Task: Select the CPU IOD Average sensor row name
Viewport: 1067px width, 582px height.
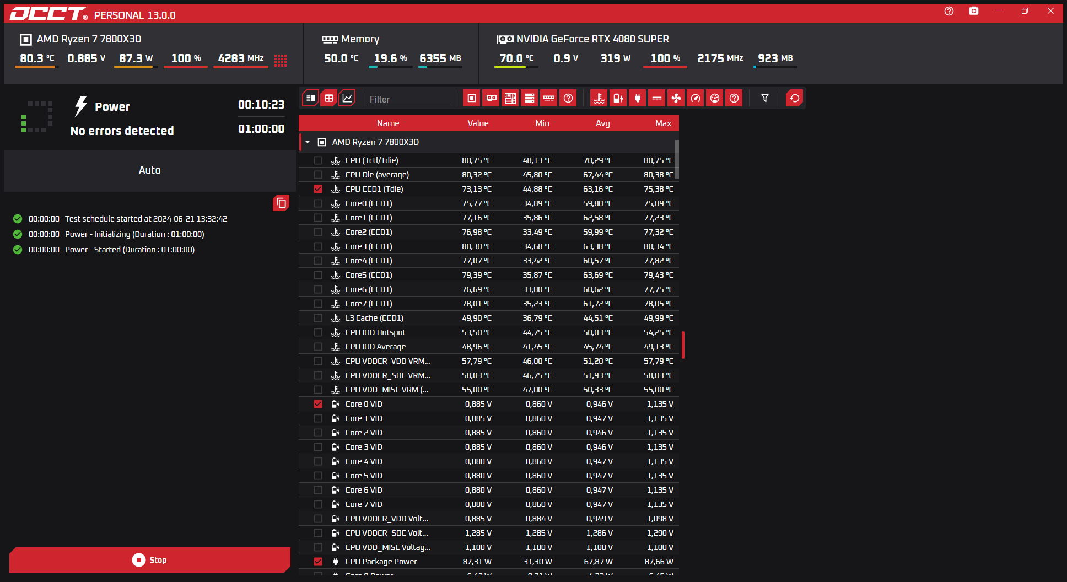Action: 375,347
